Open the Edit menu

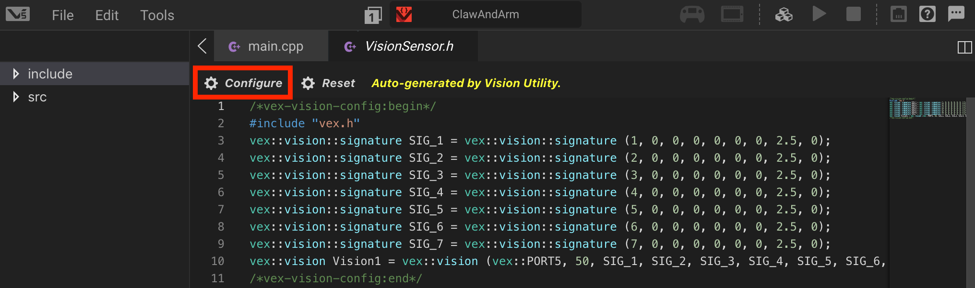(x=107, y=15)
